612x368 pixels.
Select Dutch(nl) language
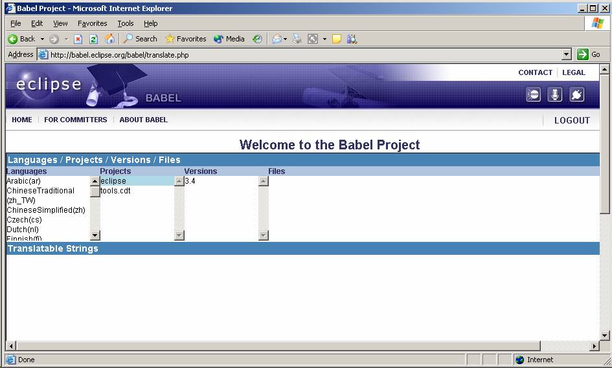[x=23, y=230]
